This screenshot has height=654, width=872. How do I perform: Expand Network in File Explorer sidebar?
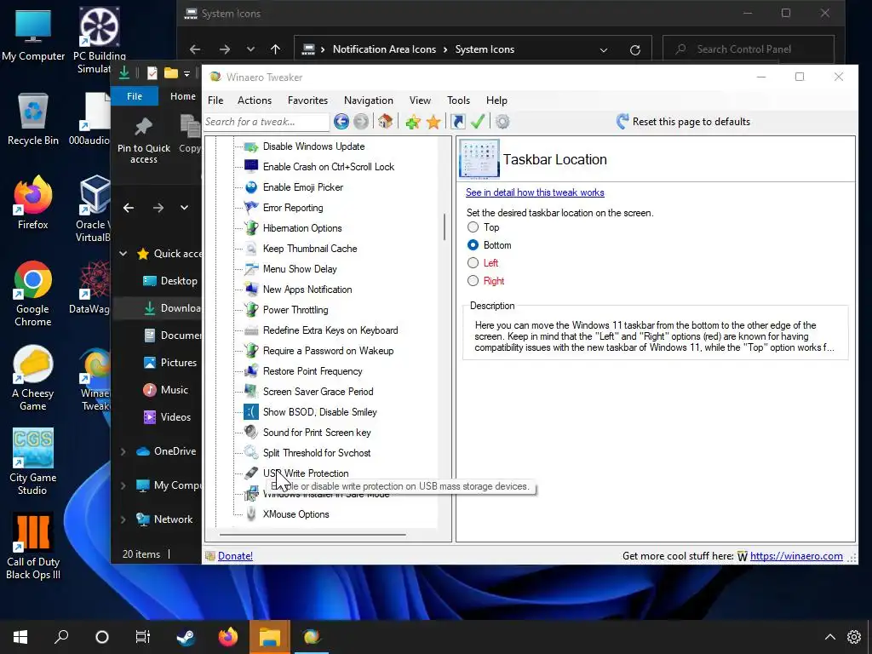click(x=123, y=519)
